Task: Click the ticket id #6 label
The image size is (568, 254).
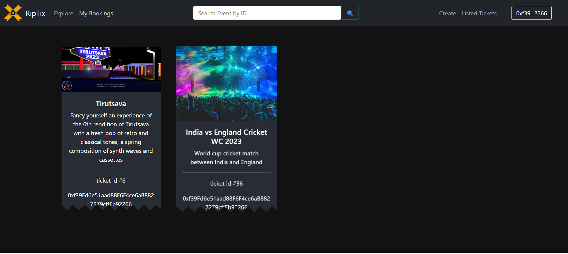Action: pyautogui.click(x=111, y=181)
